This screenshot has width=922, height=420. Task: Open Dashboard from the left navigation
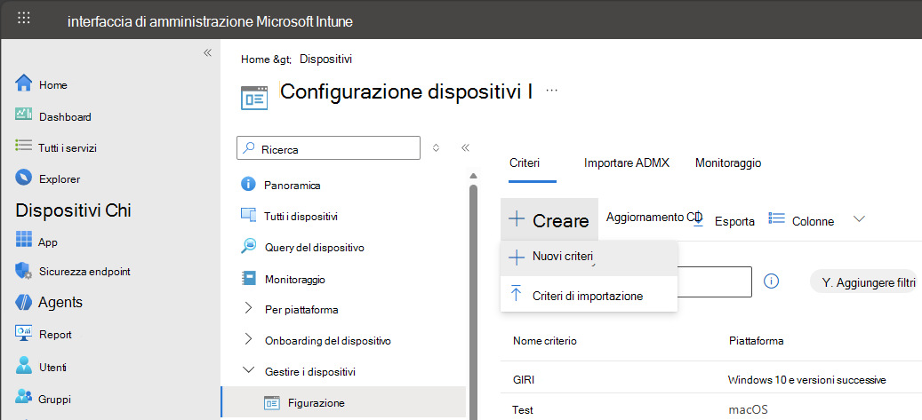point(24,115)
